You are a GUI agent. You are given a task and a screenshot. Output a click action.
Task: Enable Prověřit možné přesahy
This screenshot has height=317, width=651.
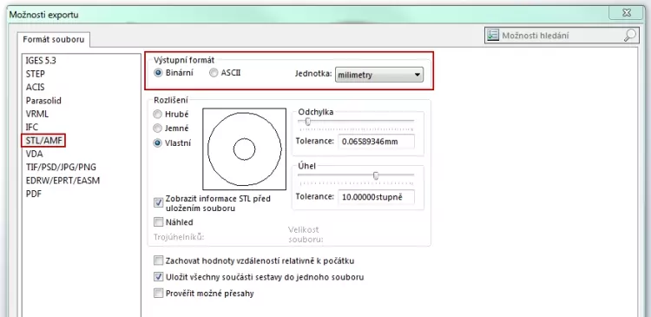(x=158, y=294)
